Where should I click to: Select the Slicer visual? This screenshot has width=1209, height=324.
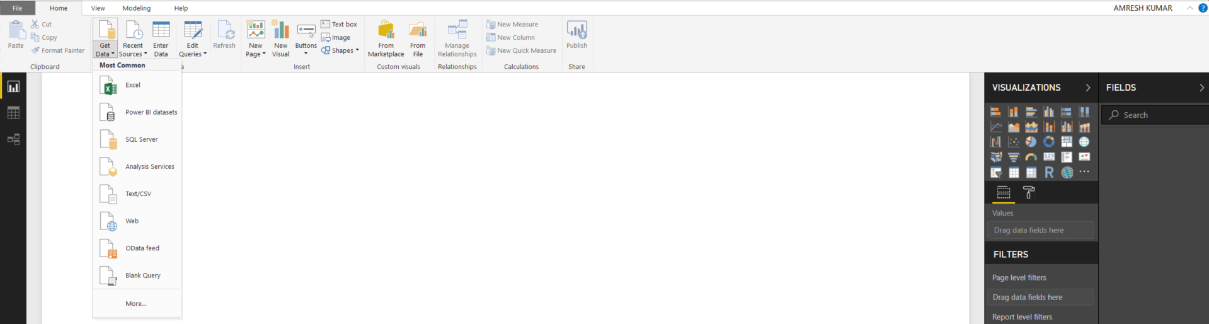(x=996, y=172)
